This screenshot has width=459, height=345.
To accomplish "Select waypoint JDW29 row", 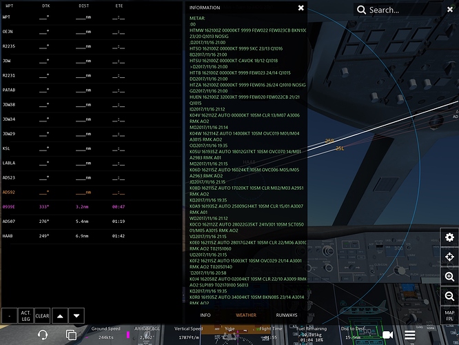I will point(92,134).
